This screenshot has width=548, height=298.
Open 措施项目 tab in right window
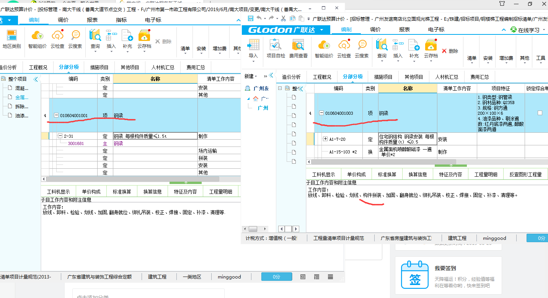coord(383,77)
